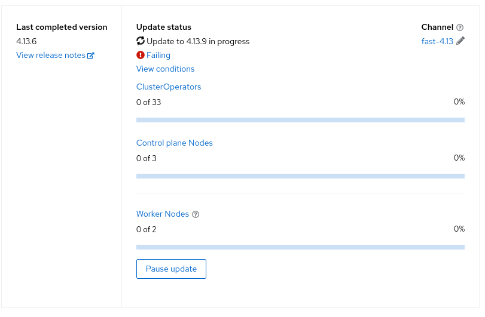Open View release notes link
The height and width of the screenshot is (317, 485).
coord(51,56)
